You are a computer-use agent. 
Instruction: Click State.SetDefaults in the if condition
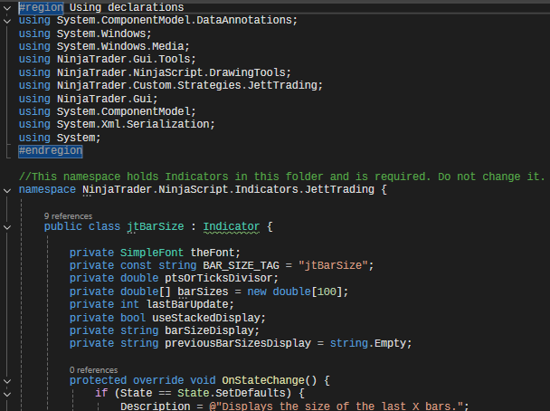click(x=234, y=393)
